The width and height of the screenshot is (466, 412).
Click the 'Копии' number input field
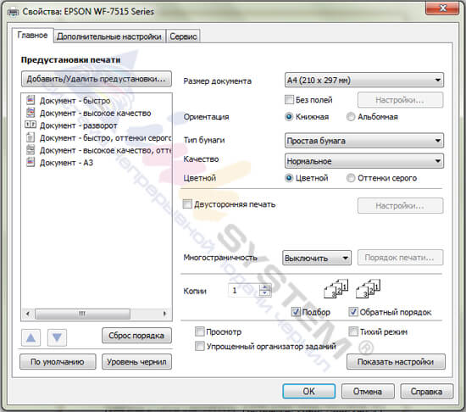click(x=244, y=290)
